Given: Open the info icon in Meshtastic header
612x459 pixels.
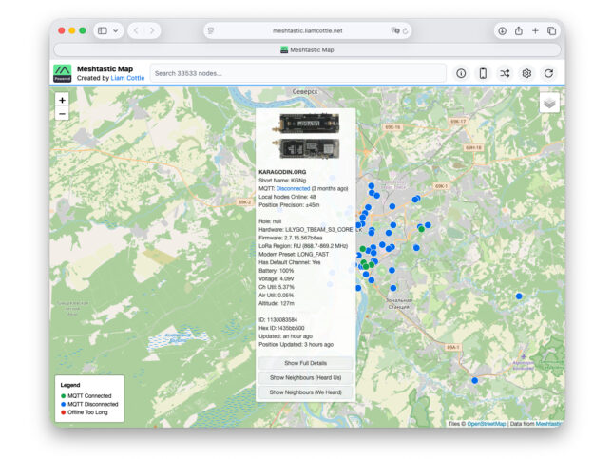Looking at the screenshot, I should (x=461, y=73).
